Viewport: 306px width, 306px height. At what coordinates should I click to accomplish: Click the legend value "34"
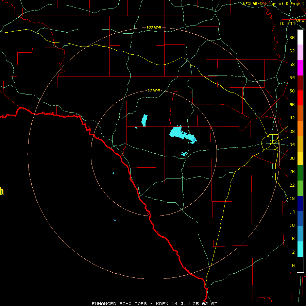click(292, 145)
